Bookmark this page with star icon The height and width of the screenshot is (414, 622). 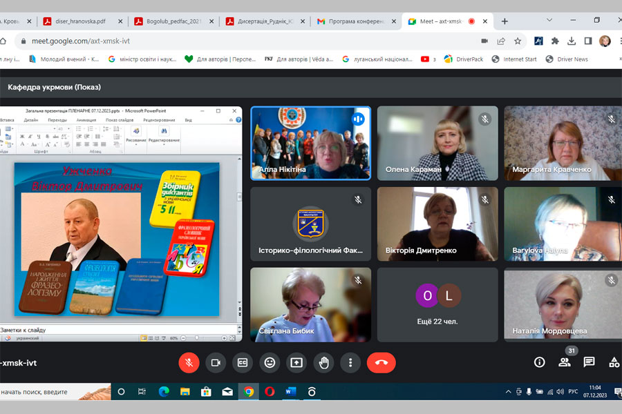[518, 41]
